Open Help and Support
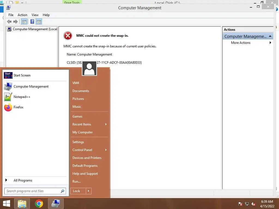 click(85, 174)
